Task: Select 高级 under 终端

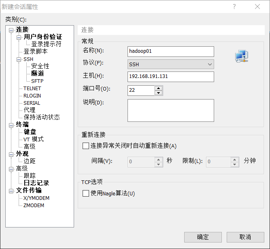Action: pos(30,147)
